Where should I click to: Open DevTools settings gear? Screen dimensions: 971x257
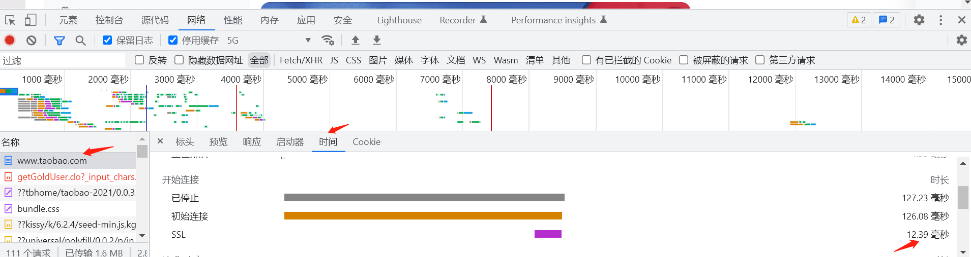tap(919, 20)
